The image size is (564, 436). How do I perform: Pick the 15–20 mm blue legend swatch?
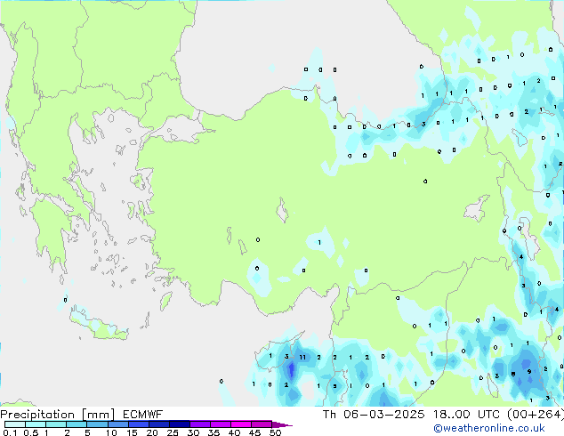coord(138,424)
